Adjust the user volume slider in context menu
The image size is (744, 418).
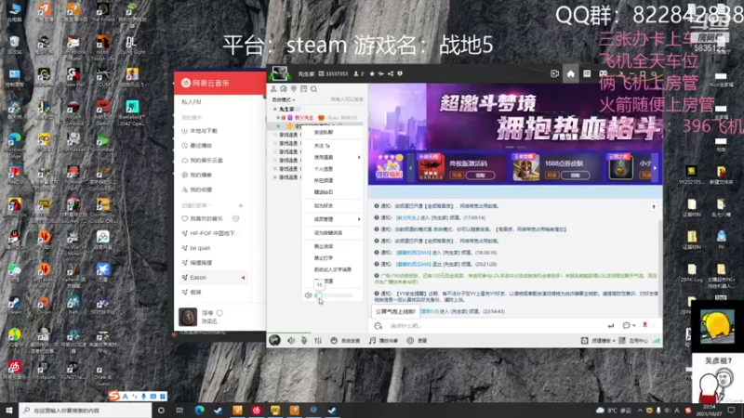click(x=334, y=295)
